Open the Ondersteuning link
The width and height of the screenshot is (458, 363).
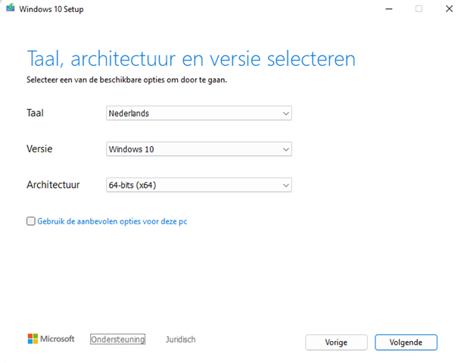117,340
